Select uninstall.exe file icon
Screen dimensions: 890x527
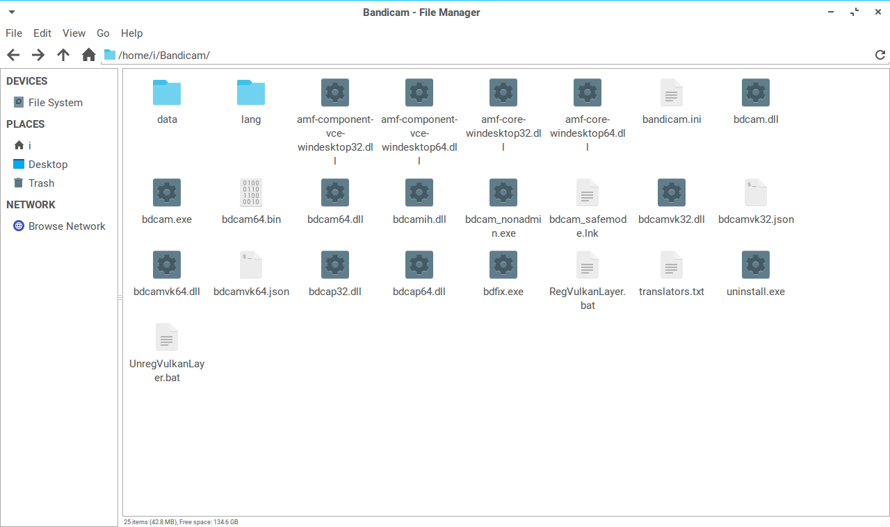(756, 265)
